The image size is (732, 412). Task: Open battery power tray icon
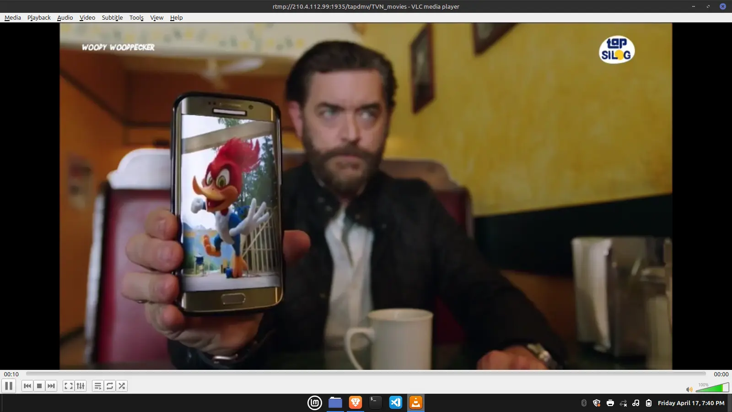coord(649,403)
